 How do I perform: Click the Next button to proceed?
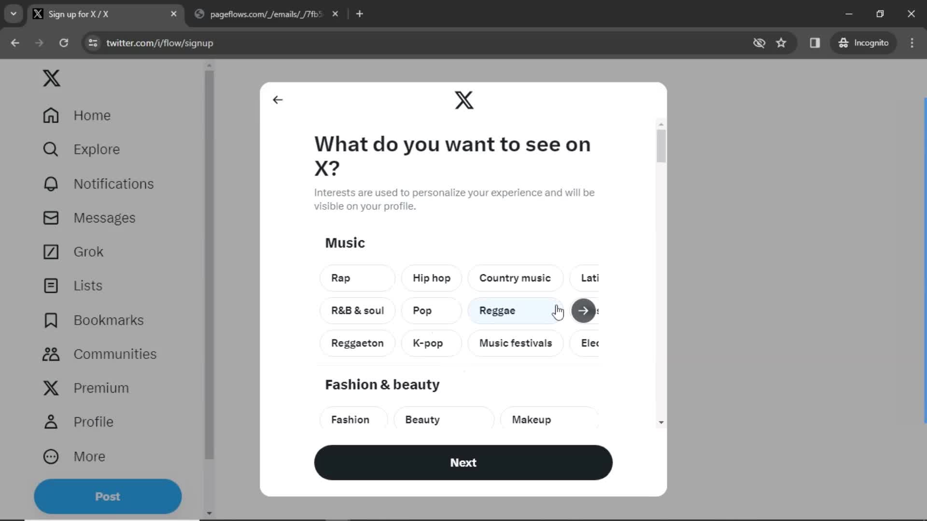tap(463, 463)
